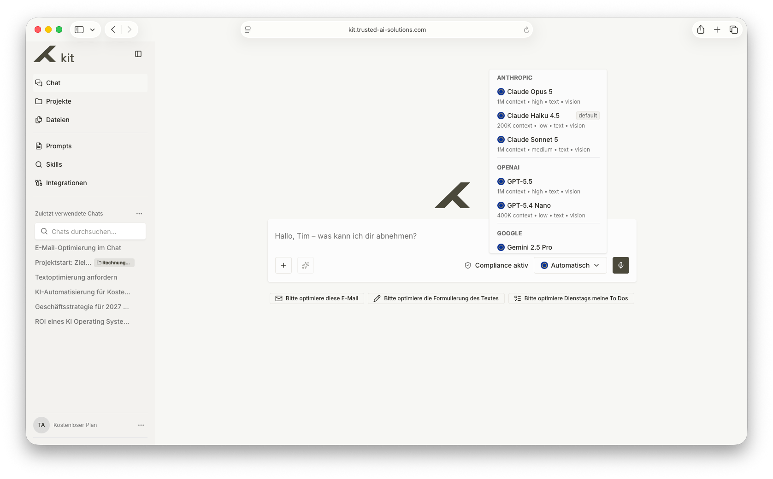This screenshot has width=773, height=479.
Task: Open the attachment plus button
Action: pos(283,265)
